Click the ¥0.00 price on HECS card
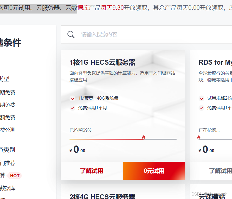This screenshot has width=232, height=199. (x=77, y=149)
